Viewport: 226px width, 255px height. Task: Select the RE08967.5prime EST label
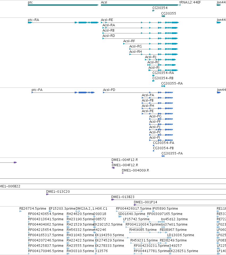173,230
